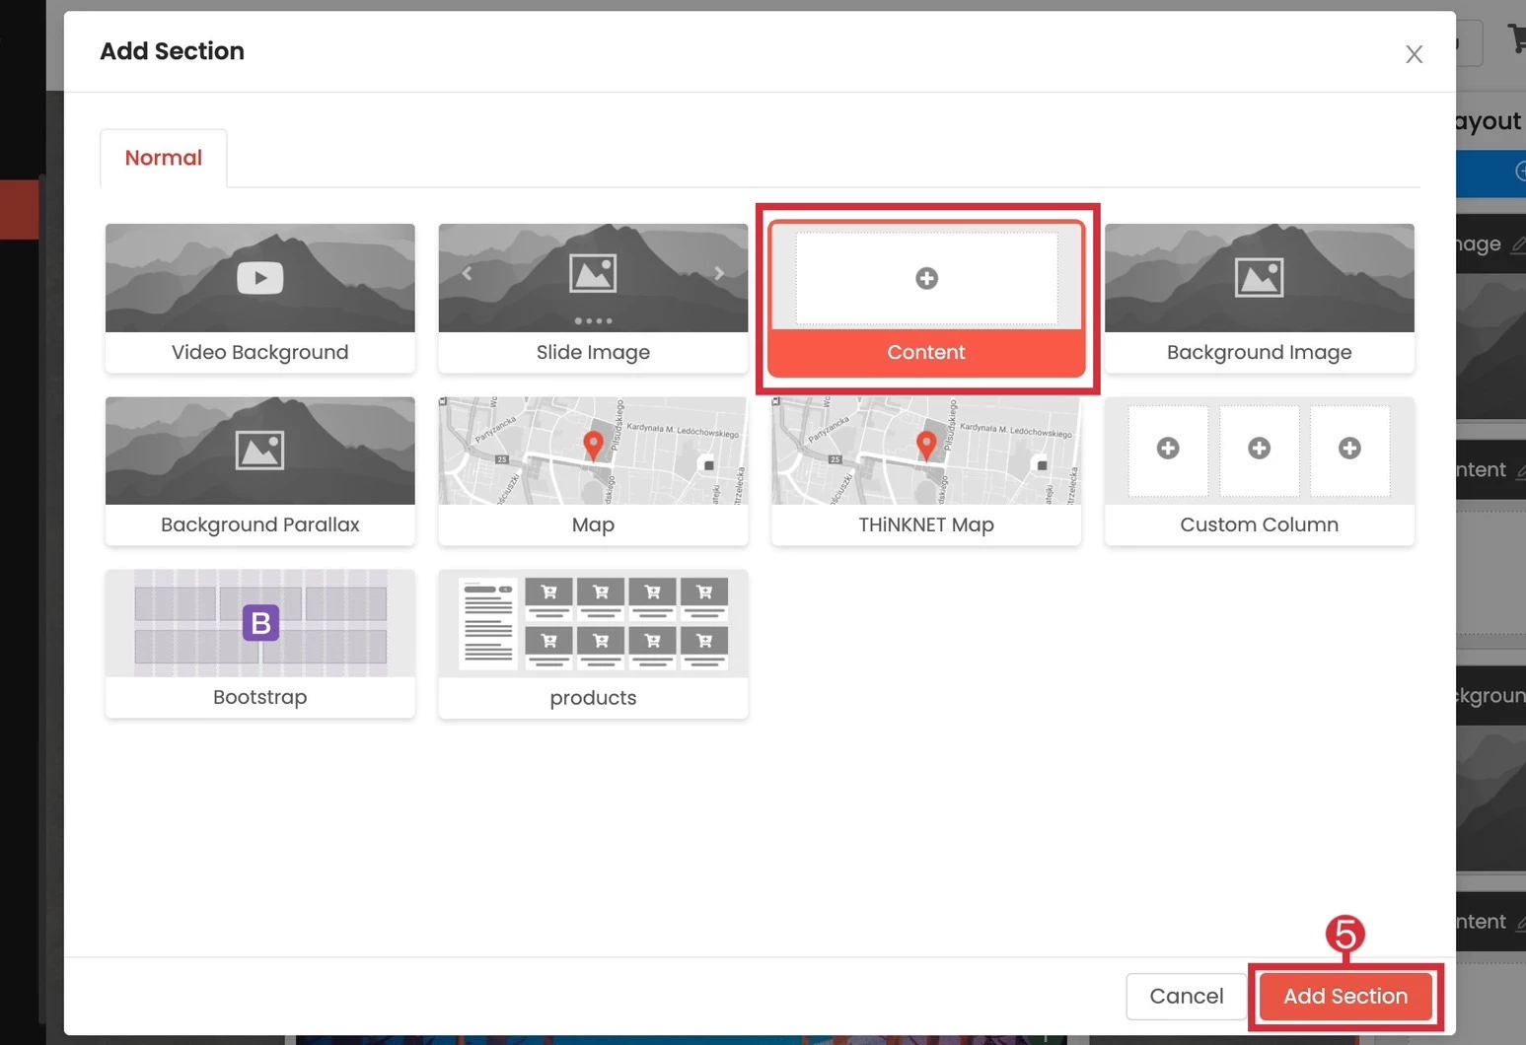Pick the Video Background label

pyautogui.click(x=260, y=352)
